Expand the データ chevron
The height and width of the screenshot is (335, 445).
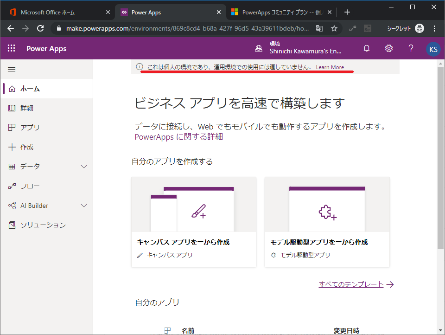tap(84, 167)
